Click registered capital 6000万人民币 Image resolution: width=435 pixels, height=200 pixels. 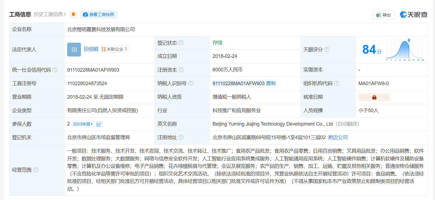pyautogui.click(x=227, y=70)
